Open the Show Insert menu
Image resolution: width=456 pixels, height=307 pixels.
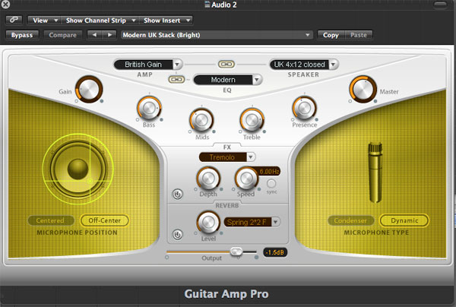166,21
